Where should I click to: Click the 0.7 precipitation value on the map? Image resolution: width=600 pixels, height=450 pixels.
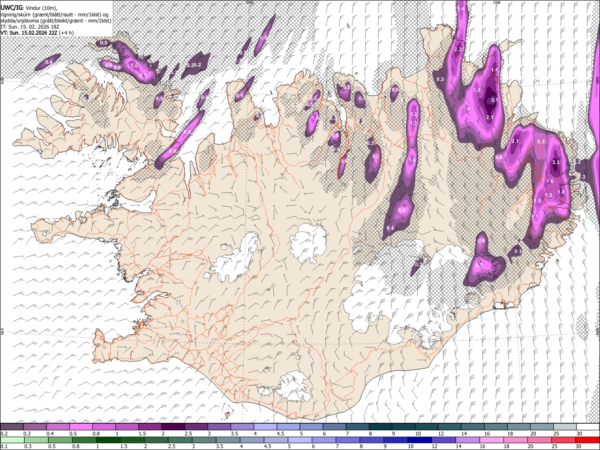(479, 265)
